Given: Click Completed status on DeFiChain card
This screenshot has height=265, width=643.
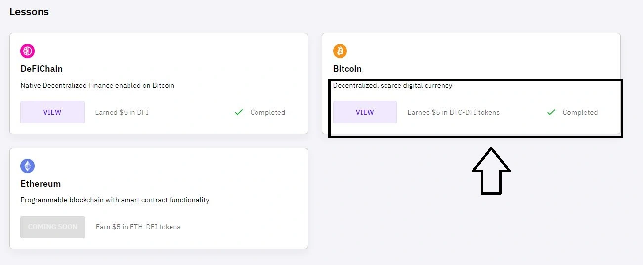Looking at the screenshot, I should tap(268, 112).
